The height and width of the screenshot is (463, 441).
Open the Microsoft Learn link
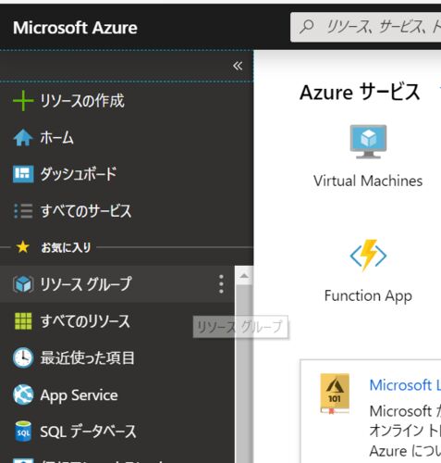[405, 385]
